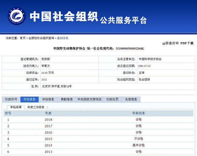The height and width of the screenshot is (156, 197).
Task: Click the 中国科学技术协会 supervising unit value
Action: pyautogui.click(x=150, y=59)
